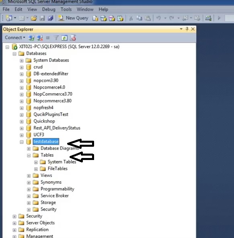The image size is (234, 238).
Task: Click the Cut scissors icon in toolbar
Action: tap(131, 18)
